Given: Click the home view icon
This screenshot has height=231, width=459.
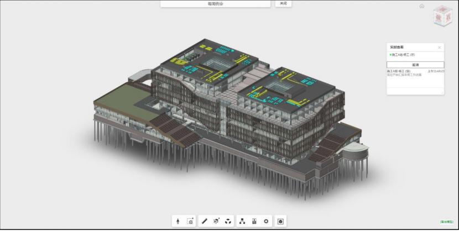Looking at the screenshot, I should coord(422,6).
